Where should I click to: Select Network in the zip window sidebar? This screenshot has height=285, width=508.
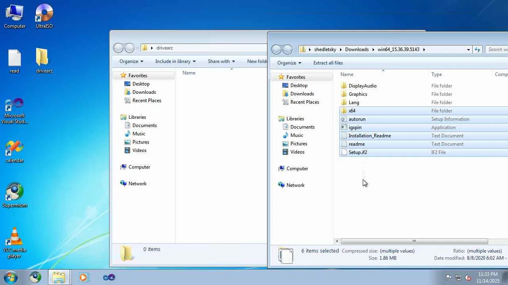(x=296, y=185)
